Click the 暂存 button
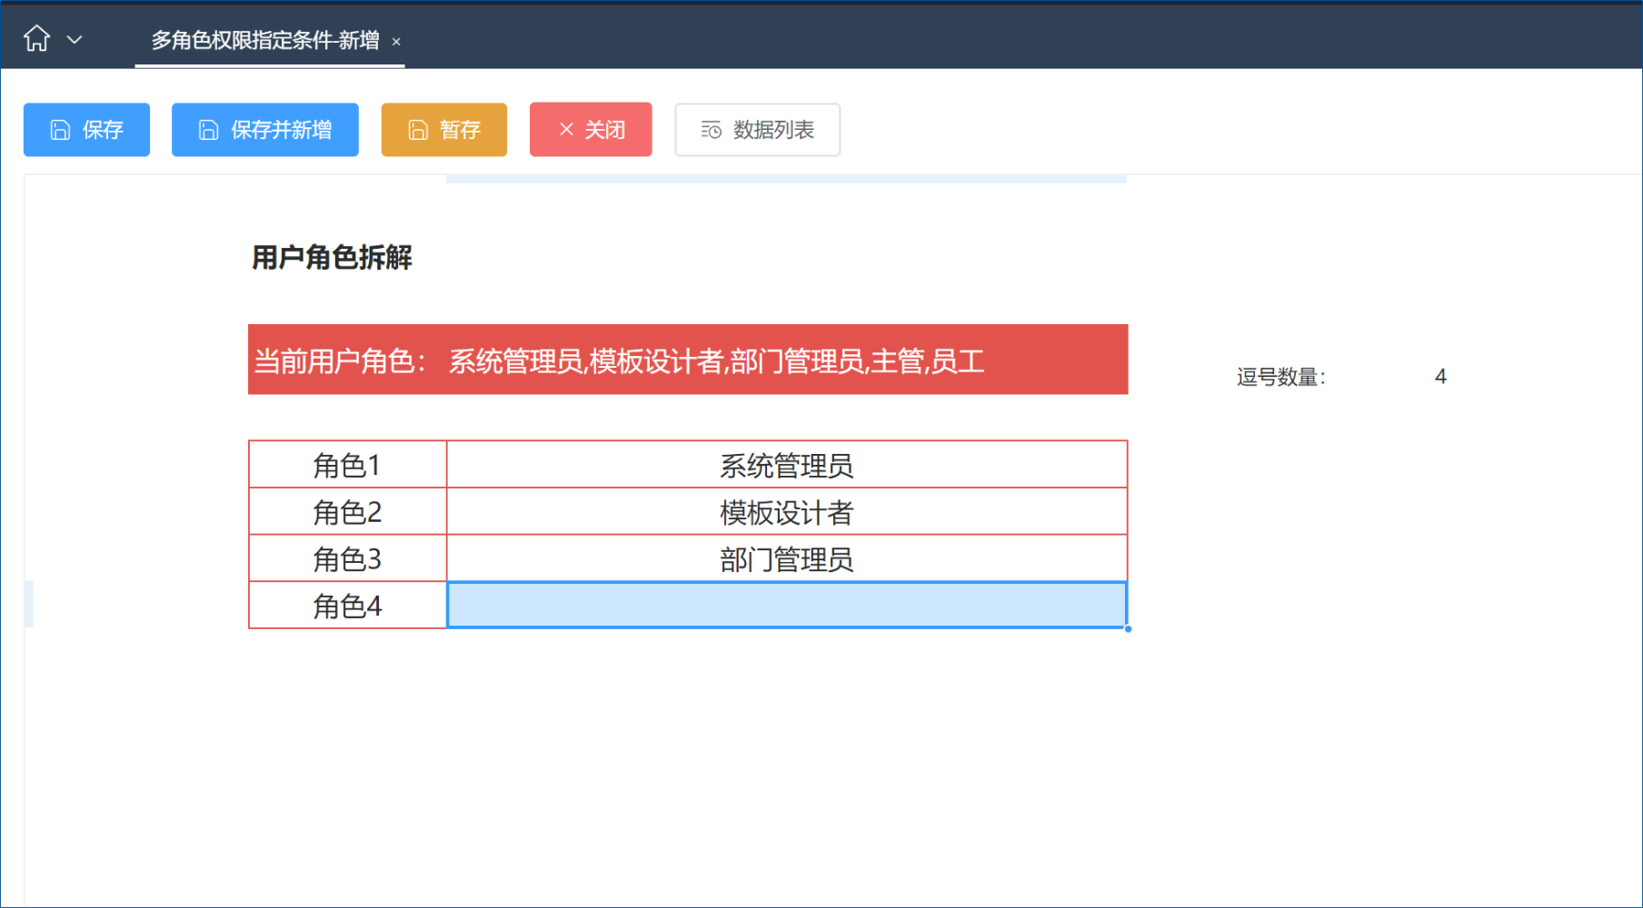This screenshot has height=908, width=1643. pyautogui.click(x=443, y=130)
